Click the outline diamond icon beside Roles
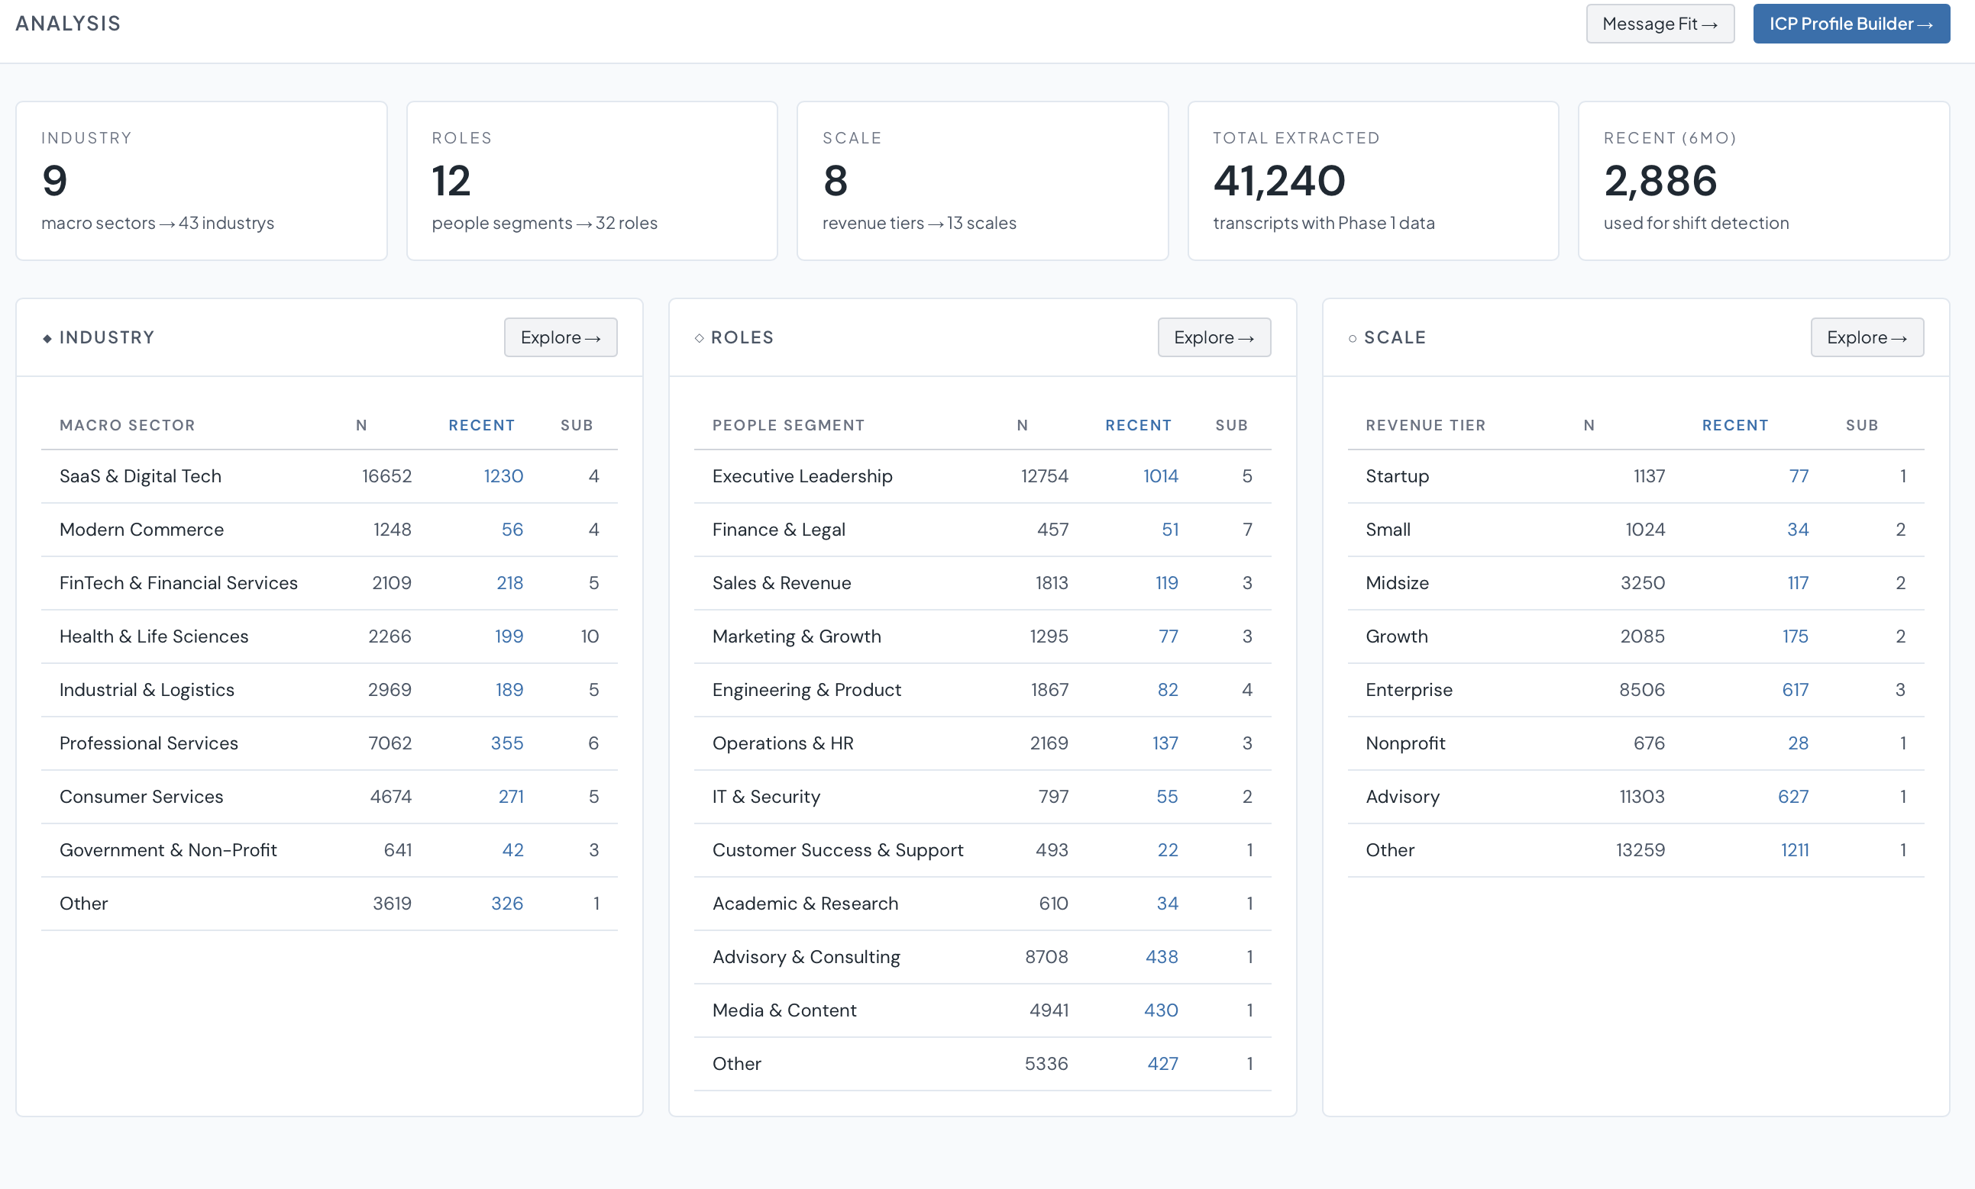The height and width of the screenshot is (1189, 1975). coord(699,338)
